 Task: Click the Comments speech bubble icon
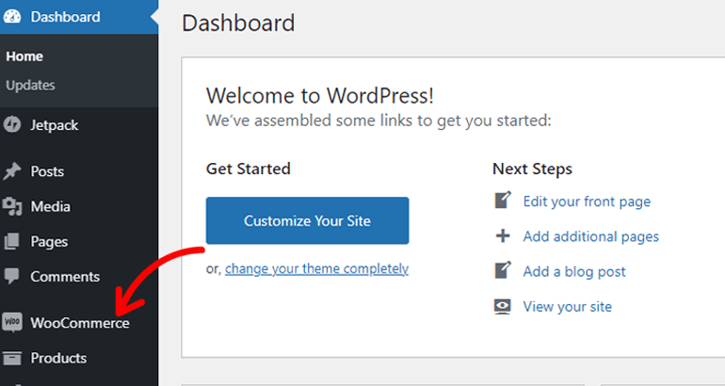[x=12, y=277]
